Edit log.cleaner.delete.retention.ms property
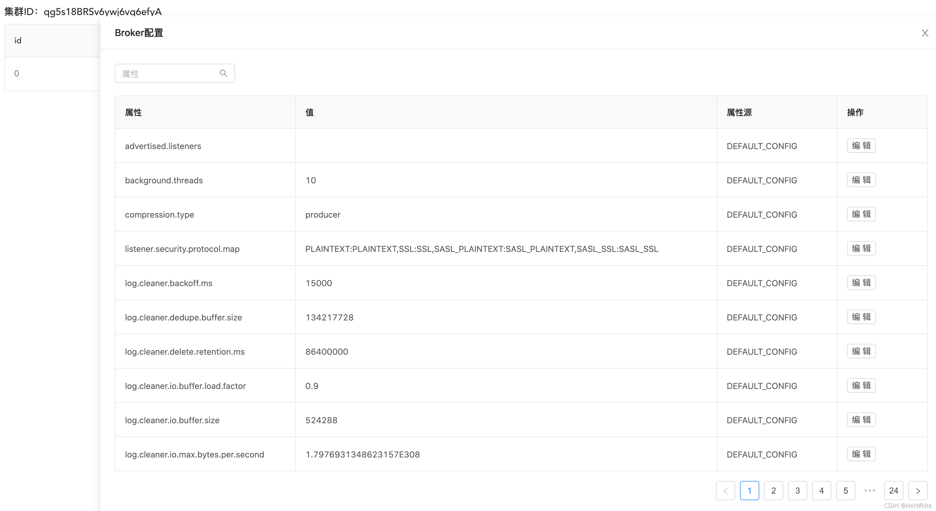Image resolution: width=936 pixels, height=511 pixels. pyautogui.click(x=861, y=351)
